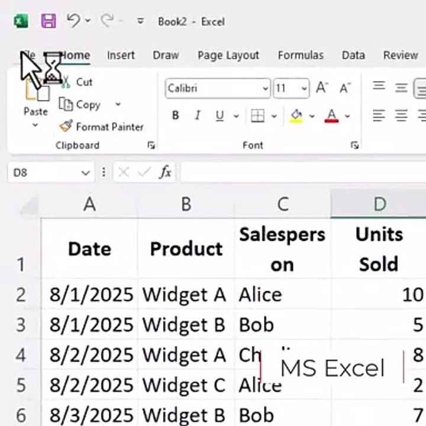
Task: Click the Date header cell
Action: coord(90,248)
